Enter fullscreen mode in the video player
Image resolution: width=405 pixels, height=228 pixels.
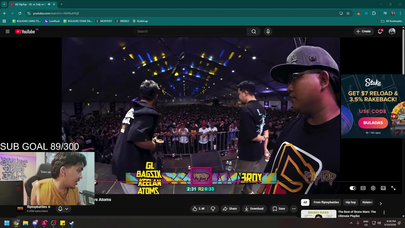coord(393,188)
